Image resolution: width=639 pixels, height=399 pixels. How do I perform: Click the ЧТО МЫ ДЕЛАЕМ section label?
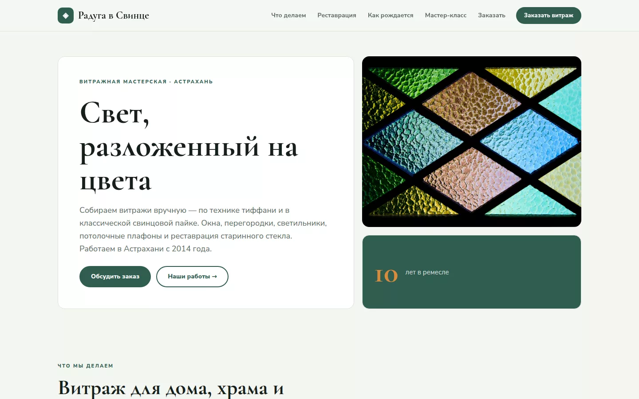[85, 366]
